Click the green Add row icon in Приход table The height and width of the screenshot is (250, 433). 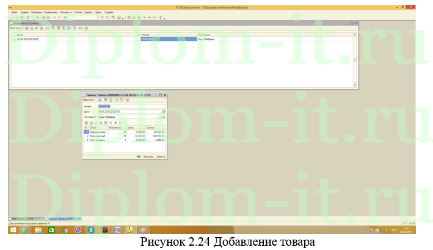point(86,123)
